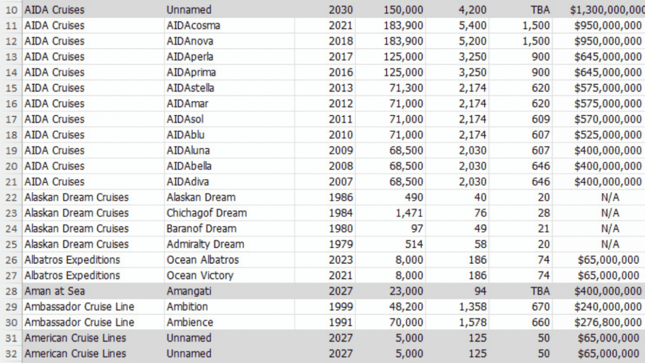
Task: Select the Ocean Victory cell
Action: (x=229, y=276)
